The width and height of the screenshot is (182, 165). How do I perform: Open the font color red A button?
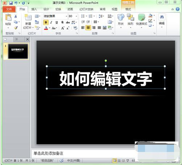46,28
